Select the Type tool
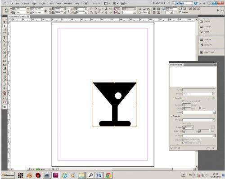 click(x=4, y=38)
